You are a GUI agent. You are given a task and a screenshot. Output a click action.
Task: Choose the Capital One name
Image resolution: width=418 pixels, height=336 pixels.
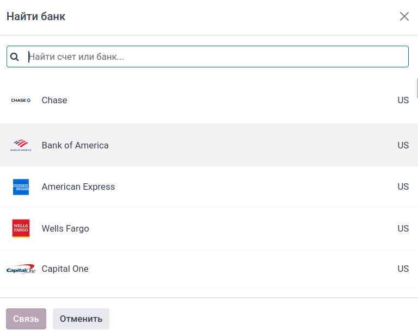65,269
